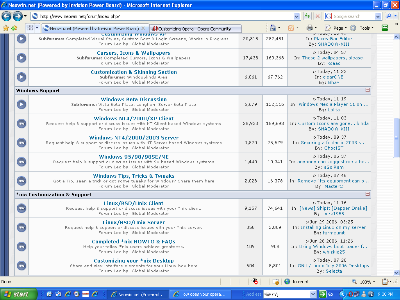This screenshot has height=300, width=400.
Task: Open the Windows Beta Discussion forum
Action: coord(134,99)
